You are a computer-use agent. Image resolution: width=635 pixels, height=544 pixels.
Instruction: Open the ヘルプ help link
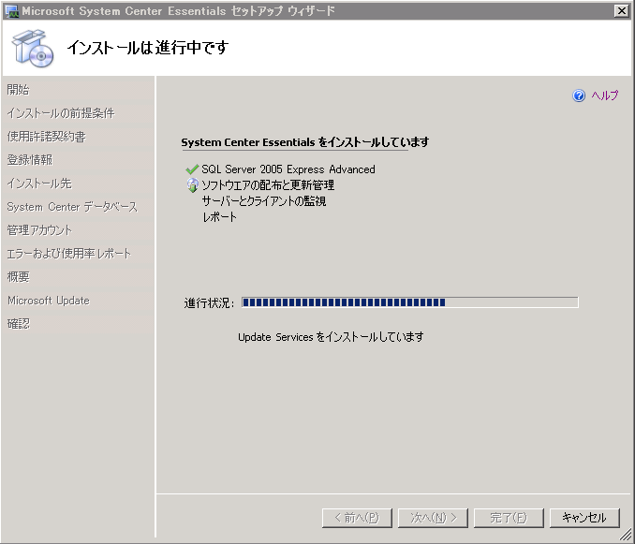[x=605, y=96]
